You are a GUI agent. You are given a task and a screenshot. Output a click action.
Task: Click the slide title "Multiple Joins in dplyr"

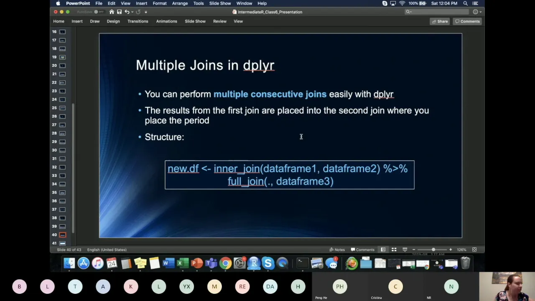pyautogui.click(x=205, y=65)
